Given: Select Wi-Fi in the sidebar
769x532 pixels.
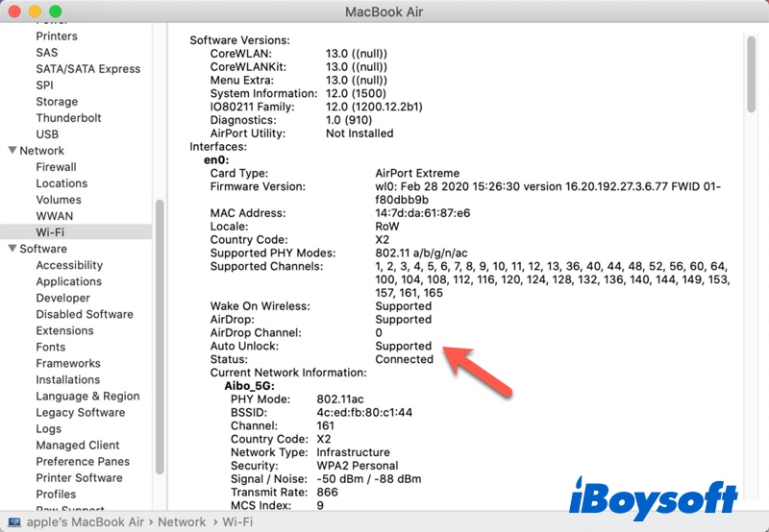Looking at the screenshot, I should pyautogui.click(x=50, y=232).
